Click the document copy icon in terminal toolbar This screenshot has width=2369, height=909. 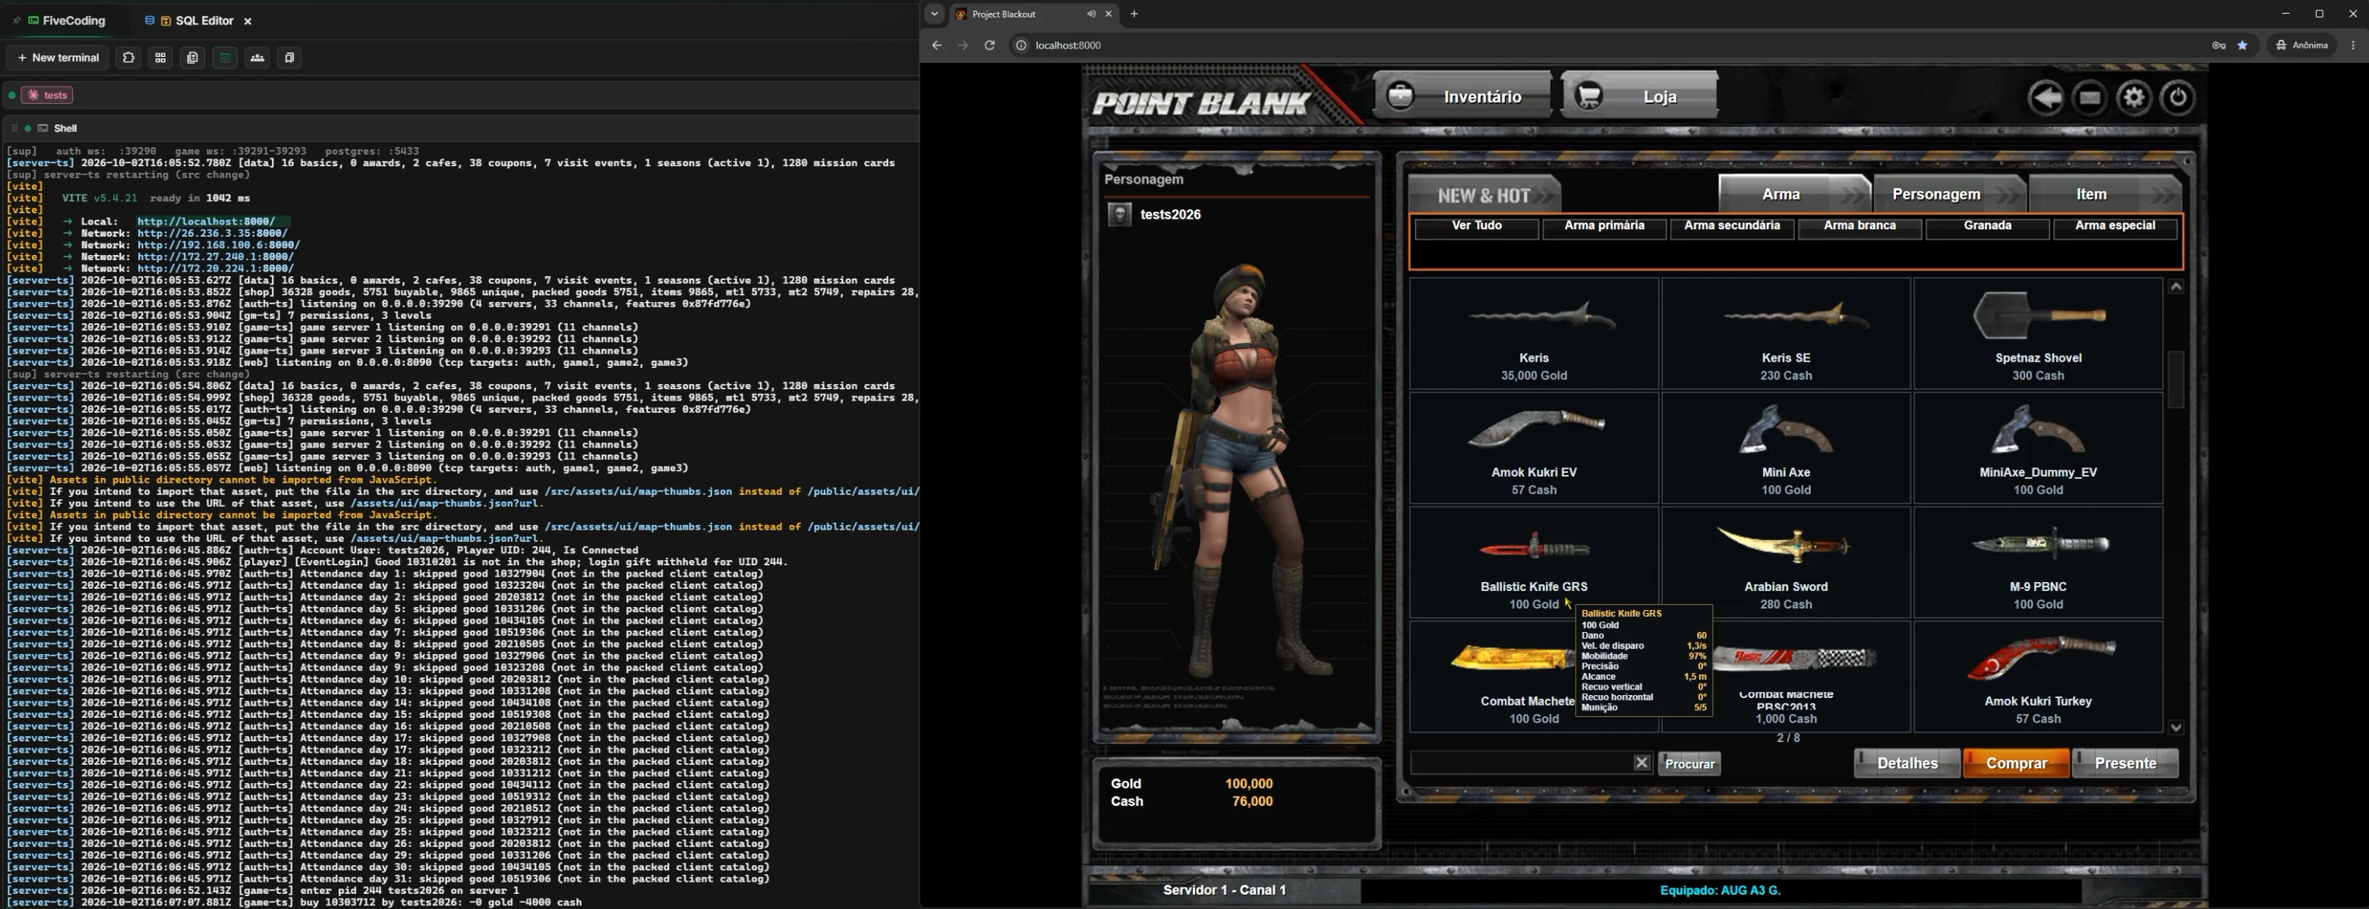pos(192,57)
